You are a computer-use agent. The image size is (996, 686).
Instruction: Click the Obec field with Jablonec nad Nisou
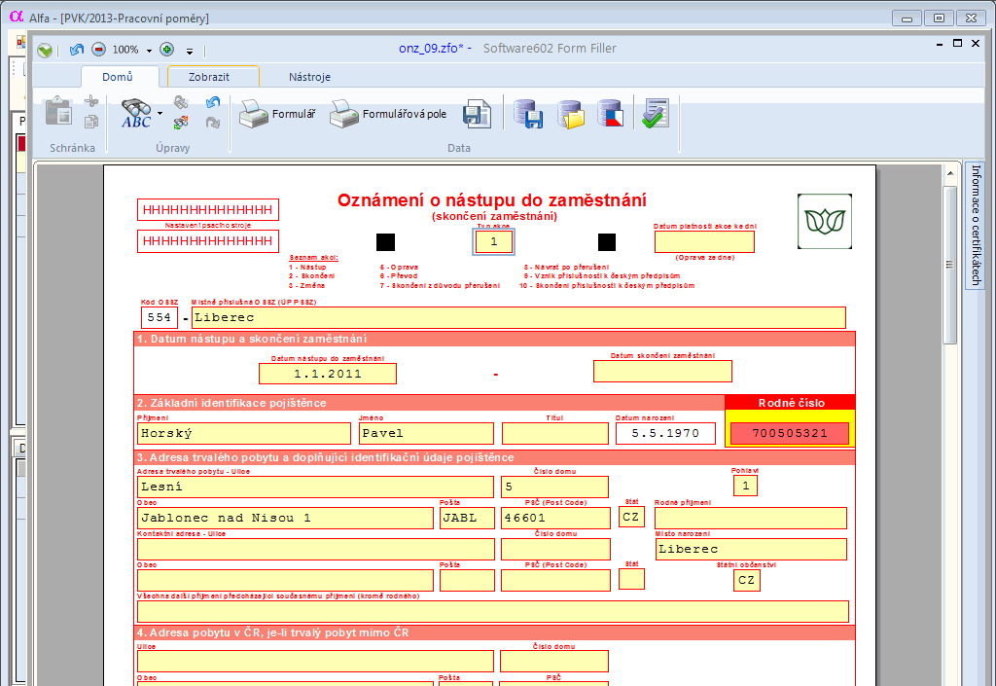(285, 519)
